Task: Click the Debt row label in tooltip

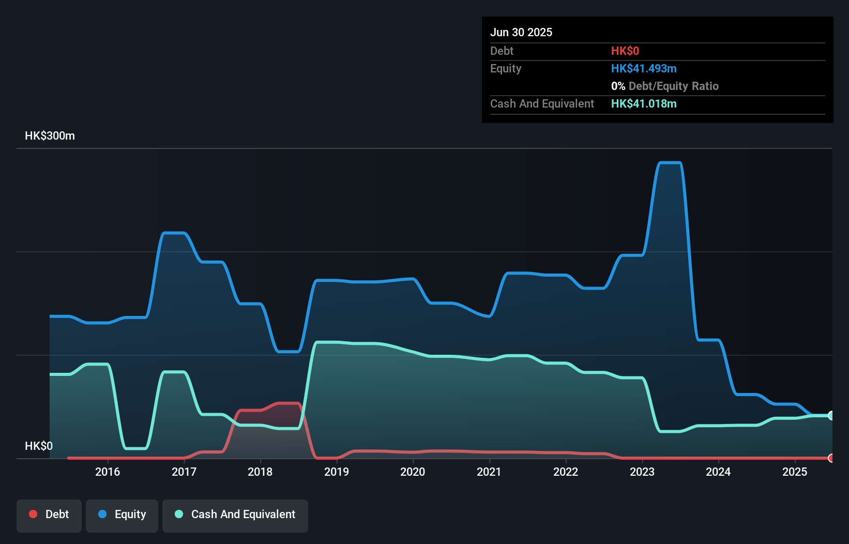Action: (x=502, y=51)
